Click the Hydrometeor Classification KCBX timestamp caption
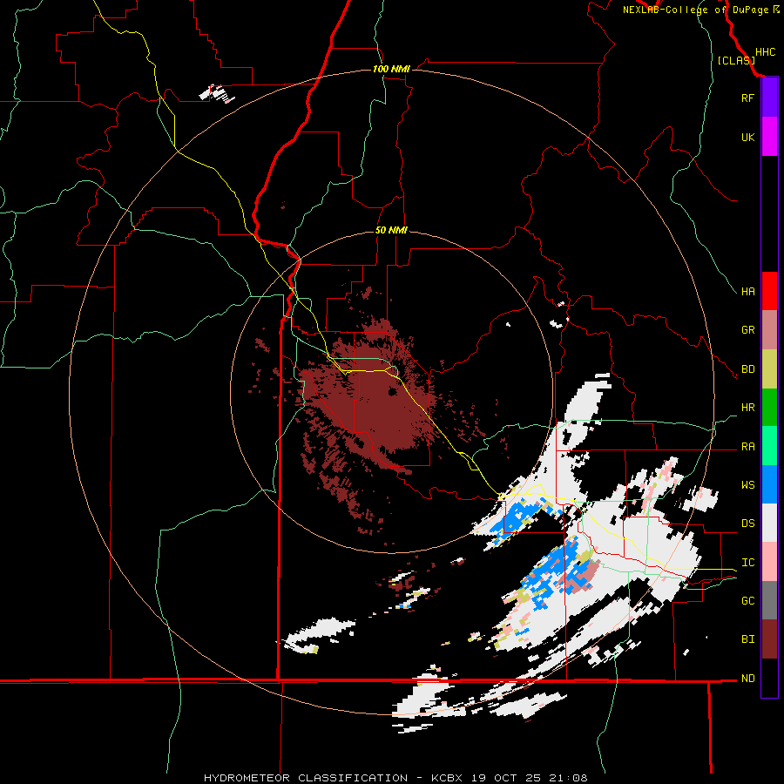Viewport: 784px width, 784px height. pyautogui.click(x=395, y=778)
